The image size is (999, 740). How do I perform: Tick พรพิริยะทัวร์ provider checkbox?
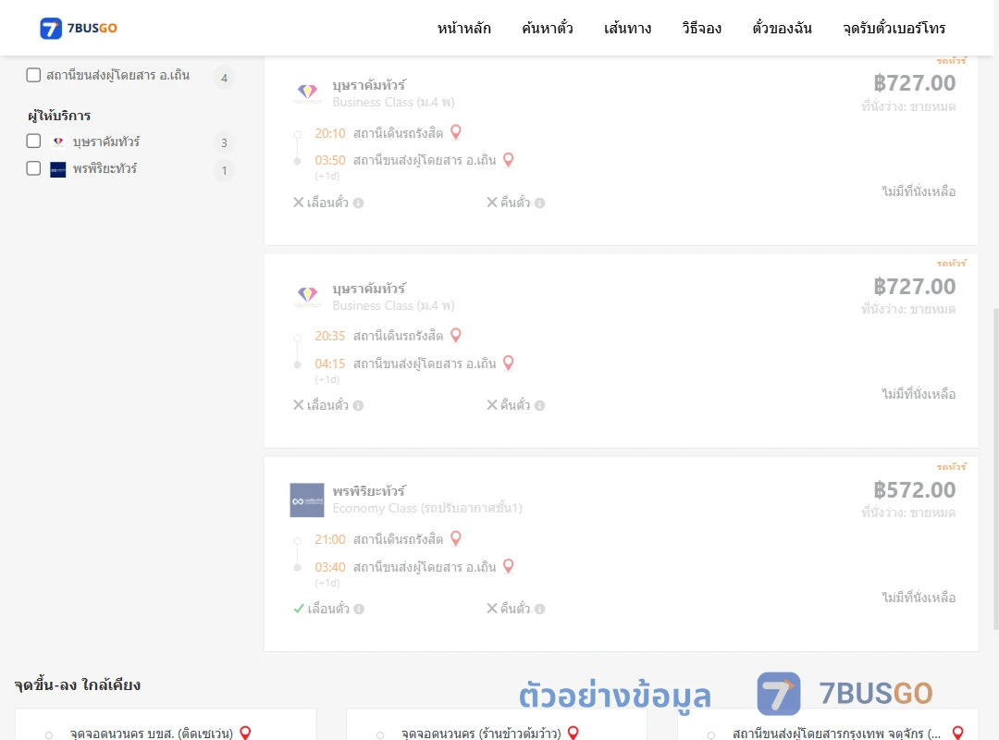click(33, 168)
